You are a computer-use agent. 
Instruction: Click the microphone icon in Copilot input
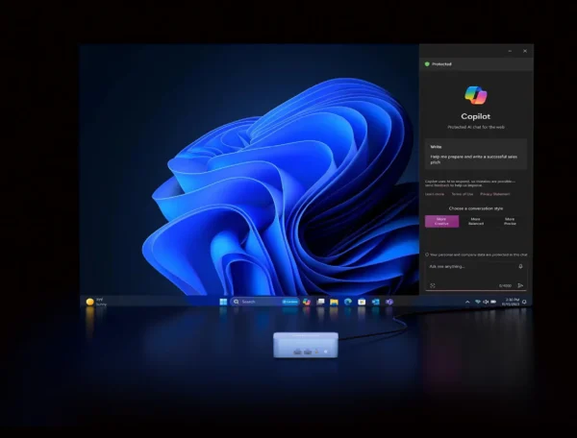click(x=520, y=266)
